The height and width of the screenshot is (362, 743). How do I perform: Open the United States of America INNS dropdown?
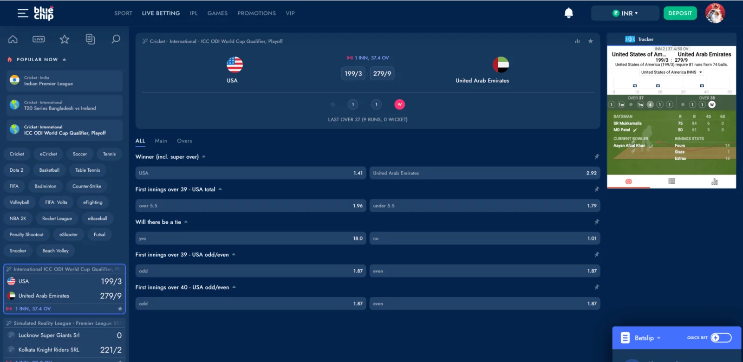click(671, 72)
